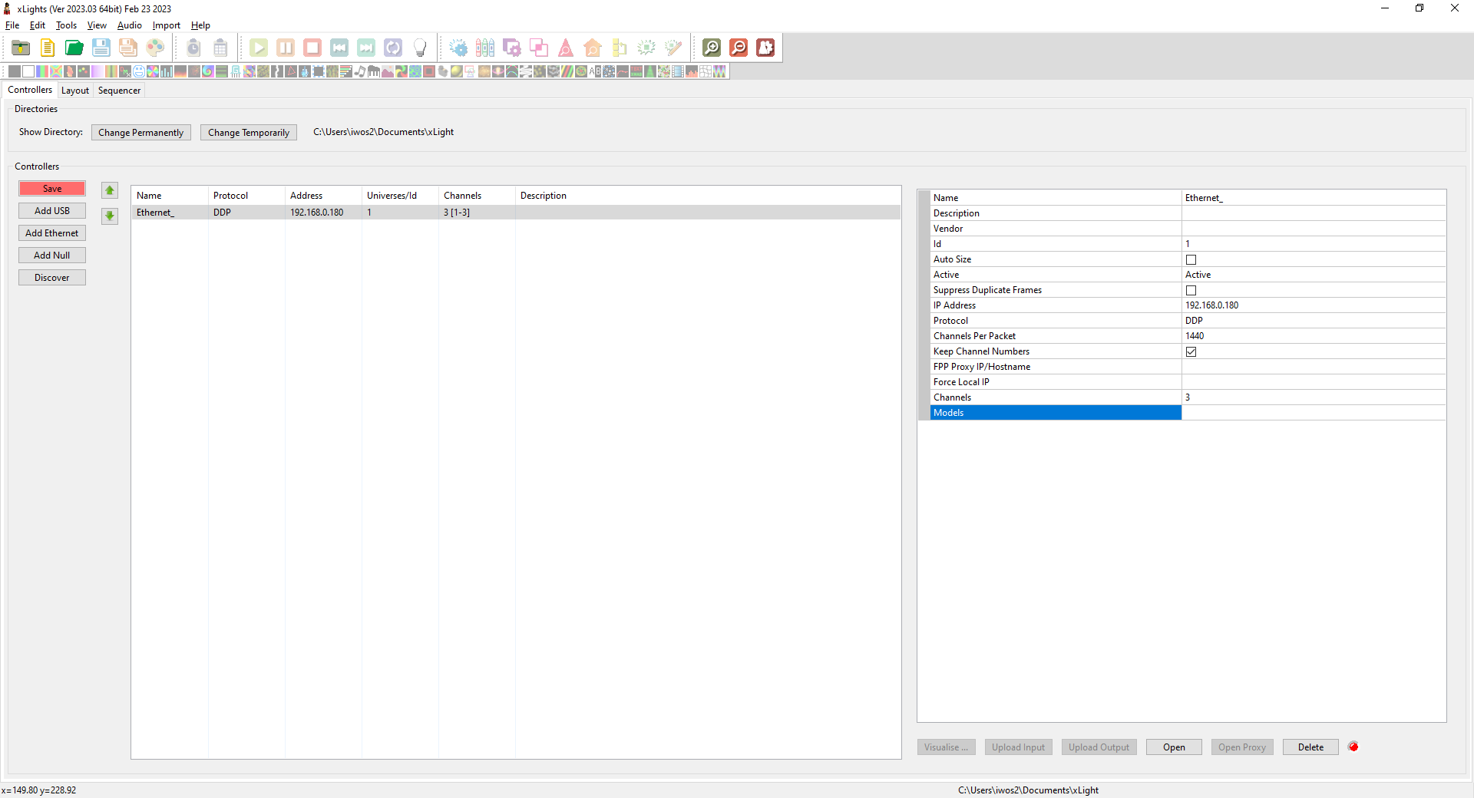Screen dimensions: 1474x798
Task: Toggle the Output To Lights bulb icon
Action: (420, 48)
